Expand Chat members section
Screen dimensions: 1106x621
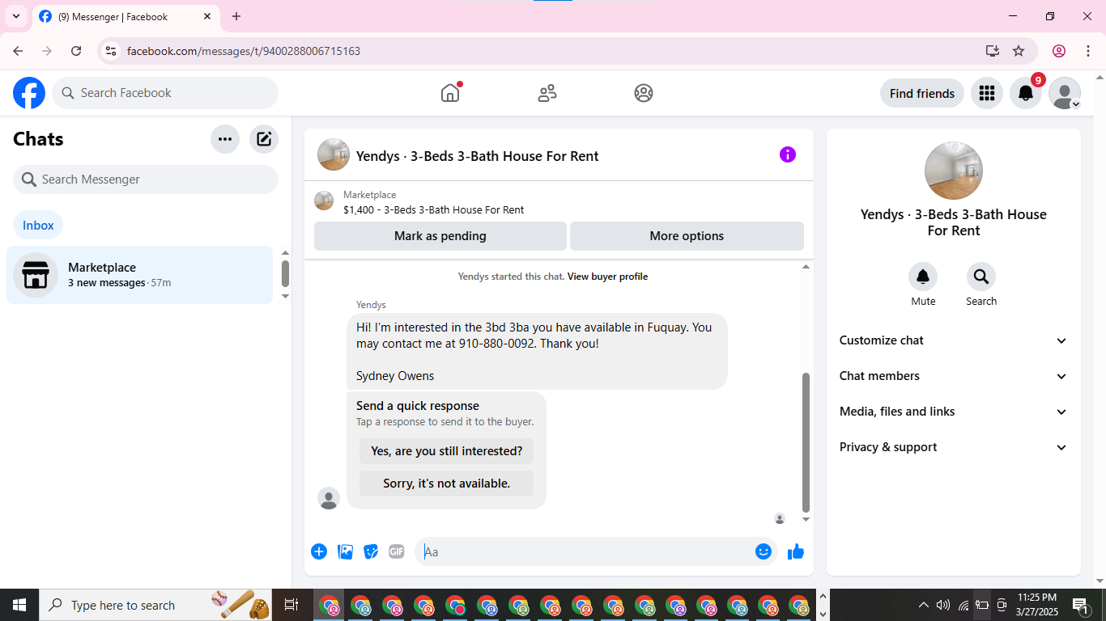click(x=954, y=376)
